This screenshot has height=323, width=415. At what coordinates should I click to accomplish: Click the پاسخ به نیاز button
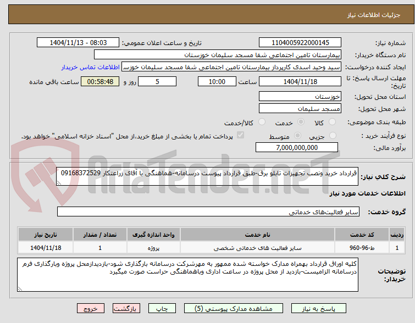[x=319, y=309]
